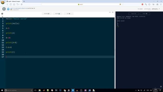The image size is (163, 92).
Task: Click the browser profile avatar at top left
Action: tap(3, 2)
